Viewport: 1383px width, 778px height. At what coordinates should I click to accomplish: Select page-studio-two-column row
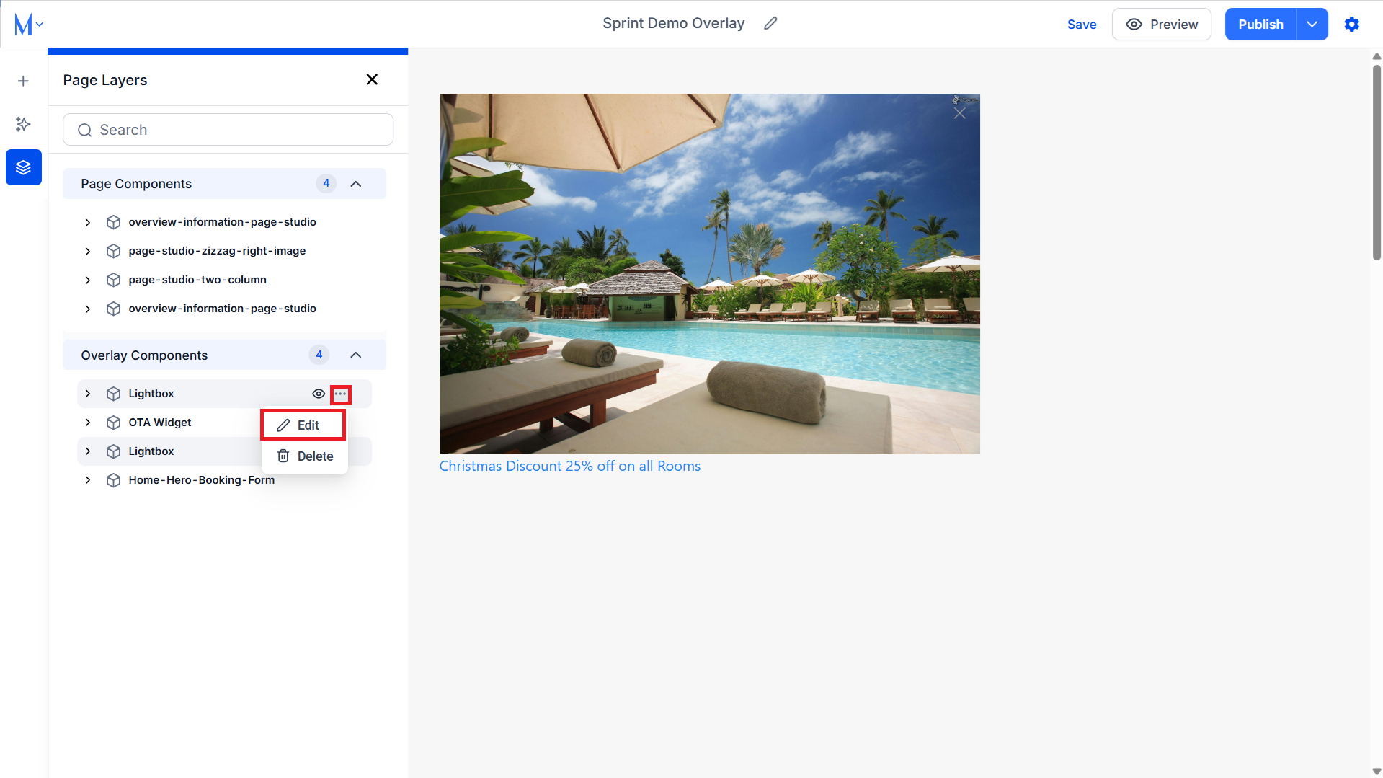[x=224, y=280]
